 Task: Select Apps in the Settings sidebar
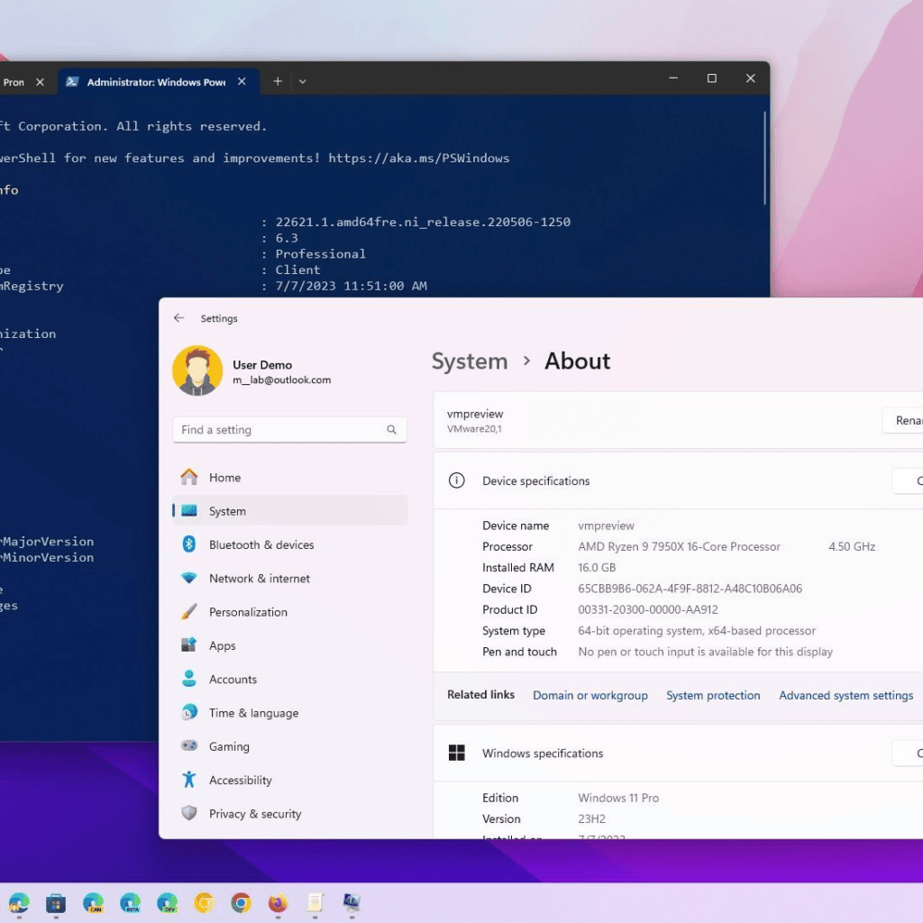coord(224,645)
